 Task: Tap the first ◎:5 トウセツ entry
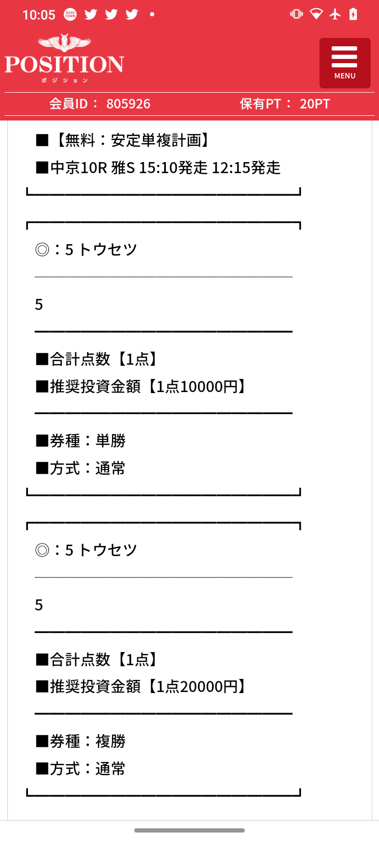coord(86,249)
